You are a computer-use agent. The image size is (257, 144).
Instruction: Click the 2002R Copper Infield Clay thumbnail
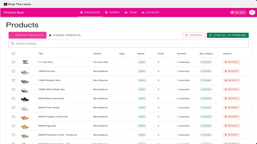(x=25, y=117)
